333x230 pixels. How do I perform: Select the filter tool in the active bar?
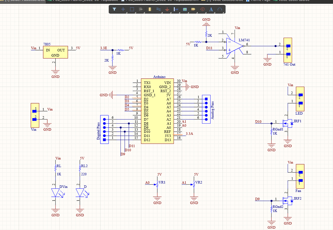point(114,10)
